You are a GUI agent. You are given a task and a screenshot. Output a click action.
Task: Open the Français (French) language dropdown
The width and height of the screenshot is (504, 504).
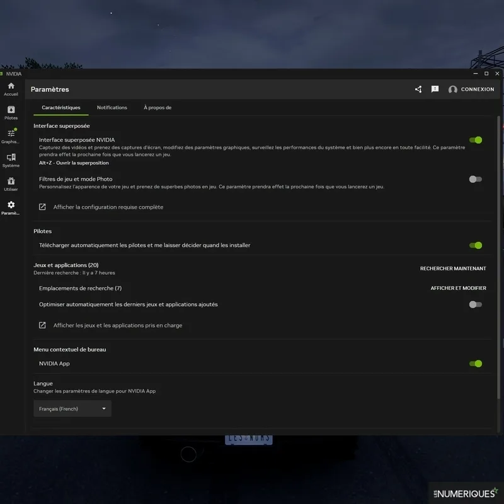(x=72, y=409)
